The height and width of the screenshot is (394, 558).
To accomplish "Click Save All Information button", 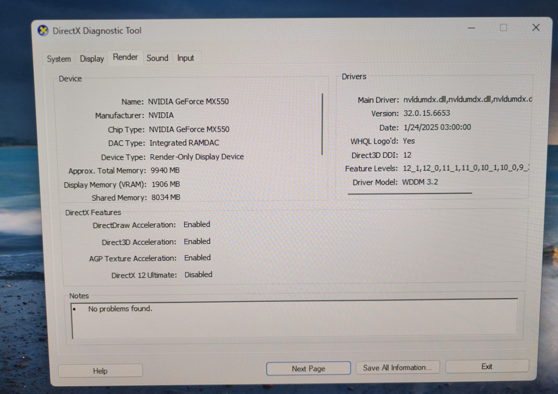I will [398, 368].
